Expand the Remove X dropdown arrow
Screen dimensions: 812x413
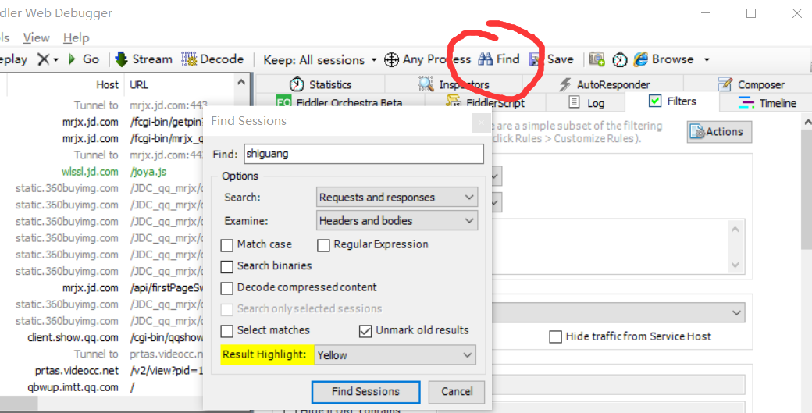[55, 60]
